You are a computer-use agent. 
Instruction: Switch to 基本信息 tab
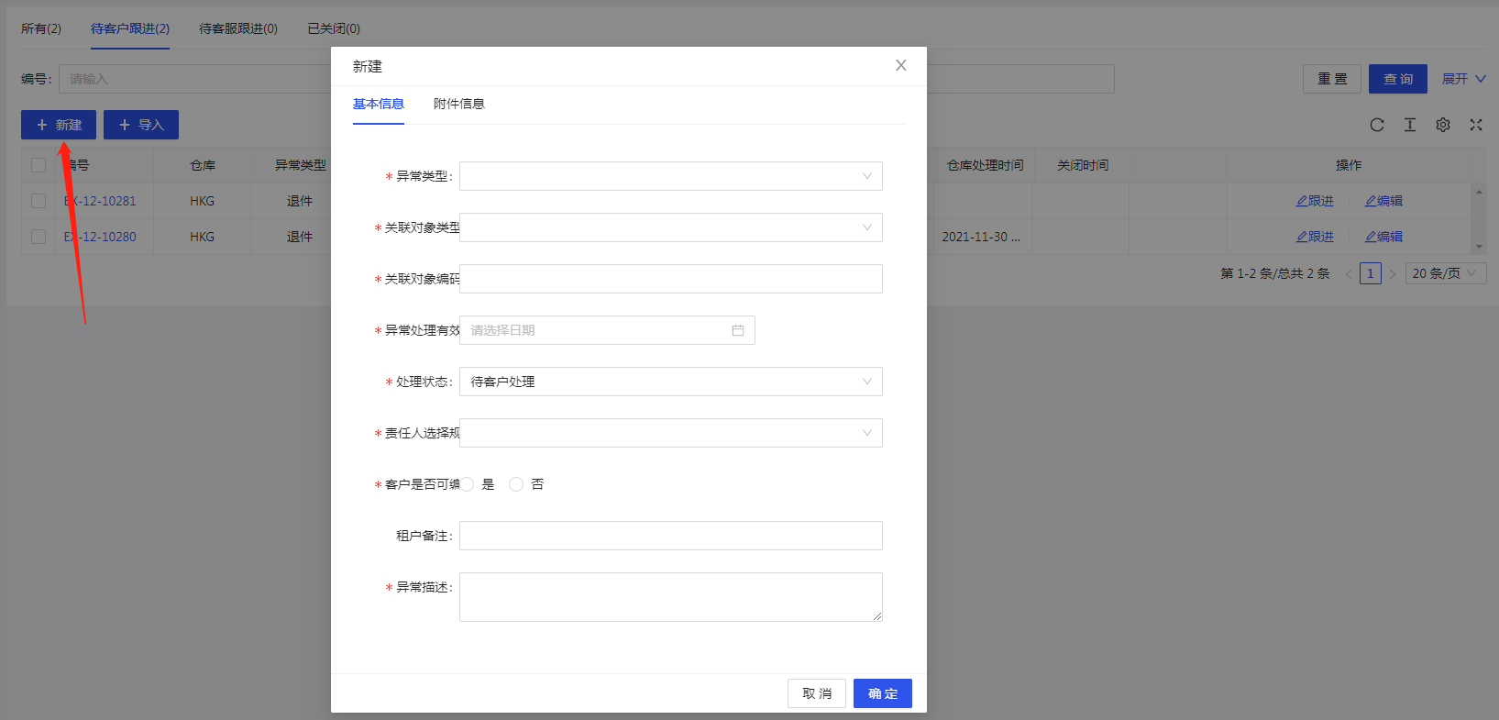pos(379,104)
